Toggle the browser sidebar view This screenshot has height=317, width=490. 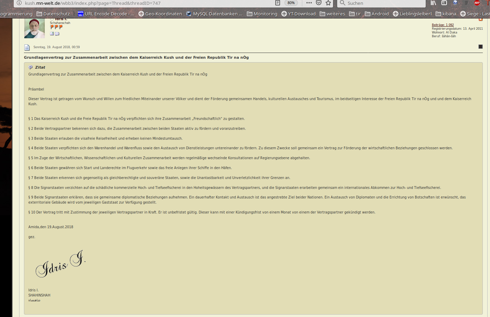coord(444,3)
